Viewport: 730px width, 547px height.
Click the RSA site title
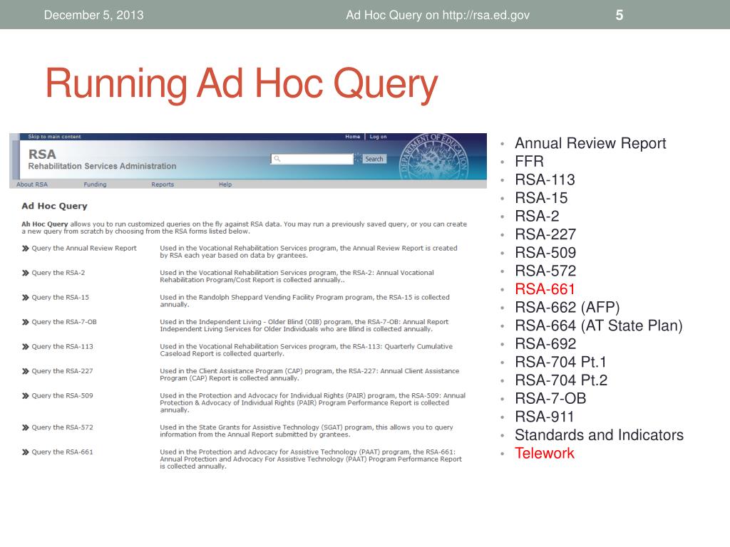[x=42, y=154]
